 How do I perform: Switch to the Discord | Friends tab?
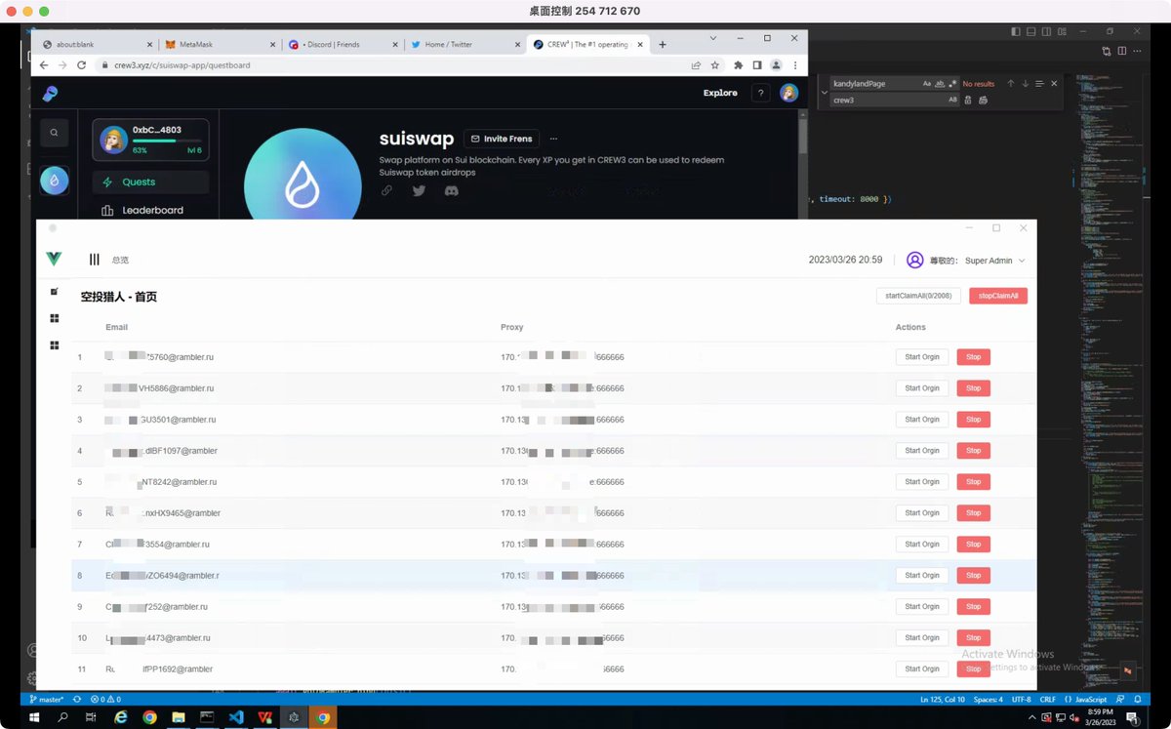pos(342,45)
